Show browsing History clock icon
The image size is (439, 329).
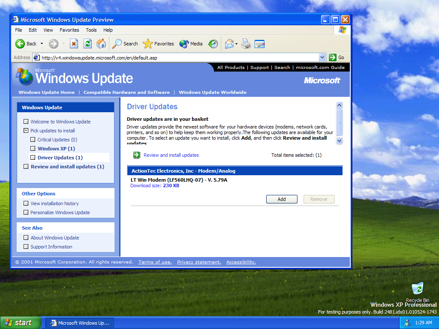pos(213,44)
